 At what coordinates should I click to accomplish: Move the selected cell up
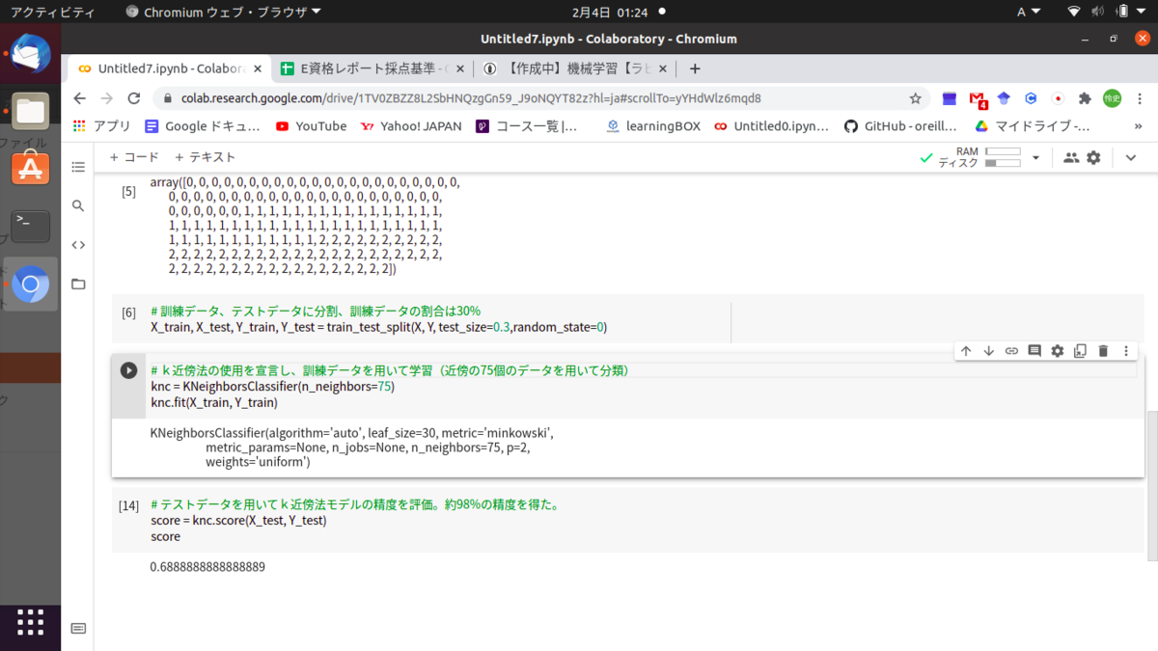(x=966, y=351)
